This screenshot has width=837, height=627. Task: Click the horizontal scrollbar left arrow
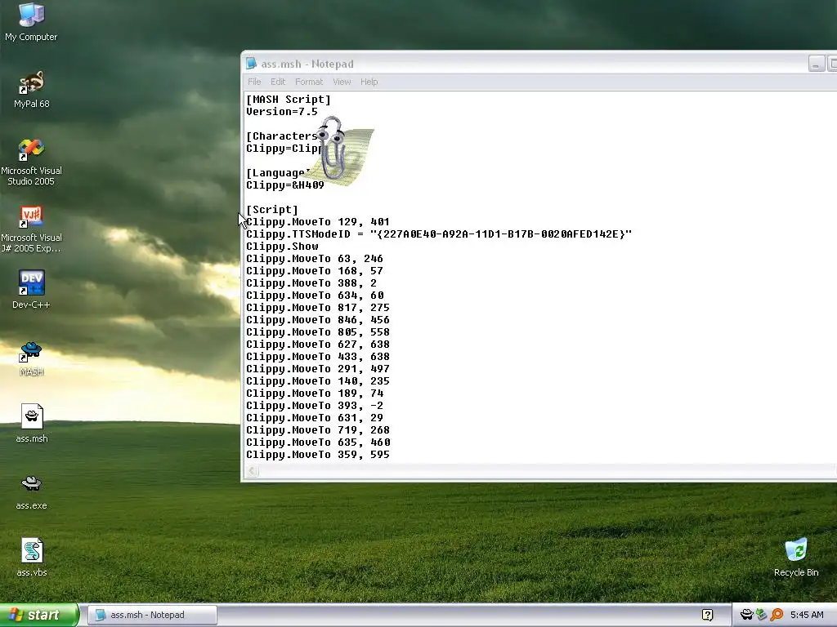pyautogui.click(x=252, y=471)
